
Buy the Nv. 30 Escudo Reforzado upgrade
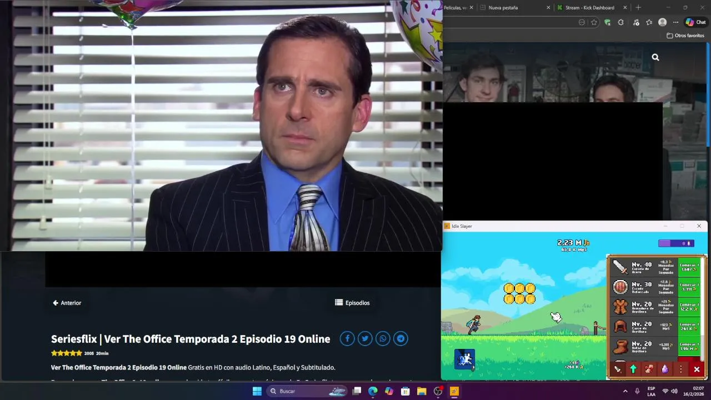coord(689,287)
